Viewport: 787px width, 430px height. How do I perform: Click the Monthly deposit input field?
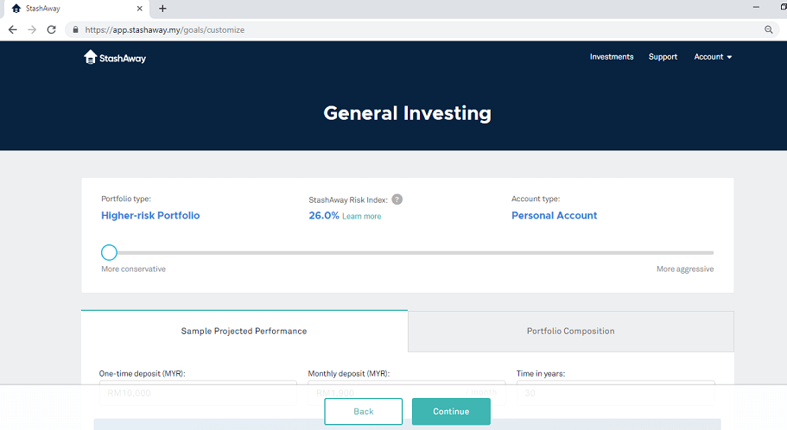[x=407, y=393]
